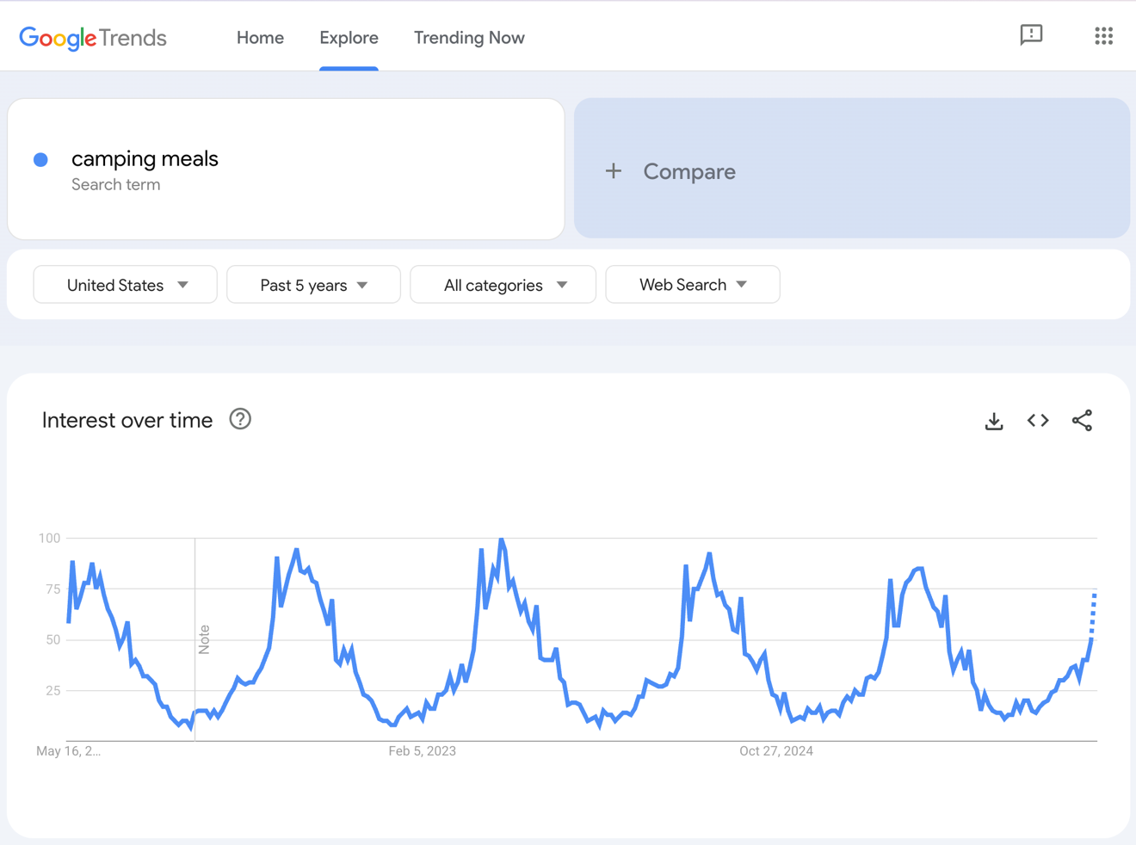The image size is (1136, 845).
Task: Click the camping meals search term
Action: (x=145, y=158)
